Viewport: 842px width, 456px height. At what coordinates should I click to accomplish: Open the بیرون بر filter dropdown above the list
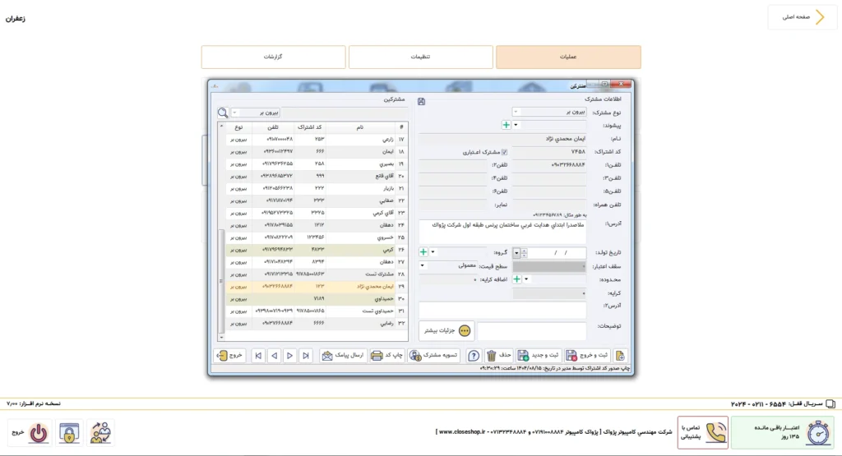click(x=256, y=113)
